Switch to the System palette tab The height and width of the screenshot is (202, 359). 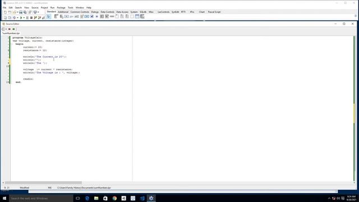[134, 12]
